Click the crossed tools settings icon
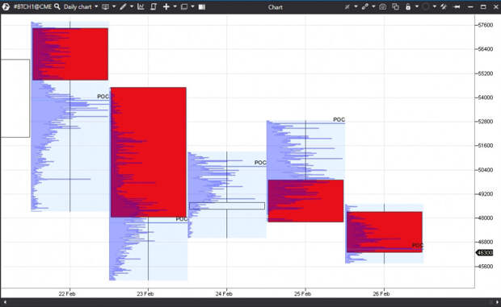Viewport: 501px width, 307px height. click(347, 6)
